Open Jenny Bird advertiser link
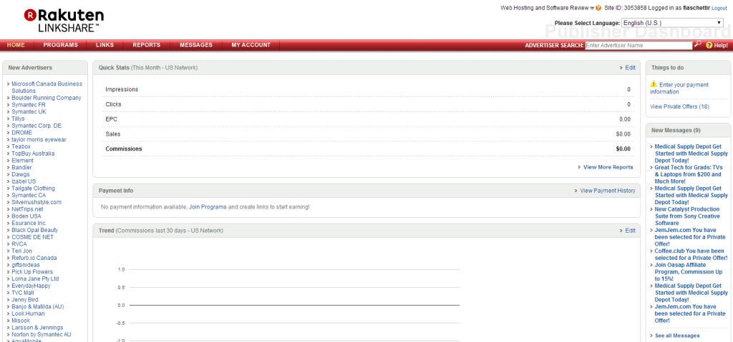The height and width of the screenshot is (342, 733). (25, 300)
